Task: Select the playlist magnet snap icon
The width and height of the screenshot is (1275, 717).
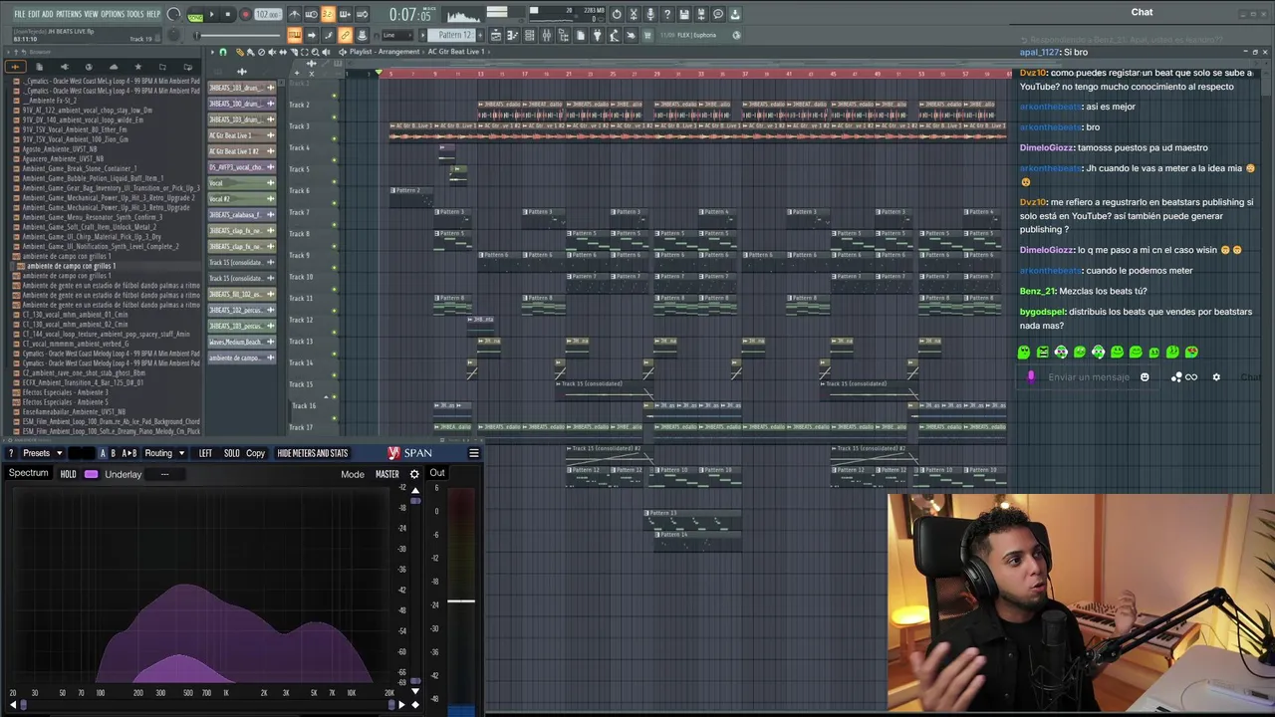Action: (223, 52)
